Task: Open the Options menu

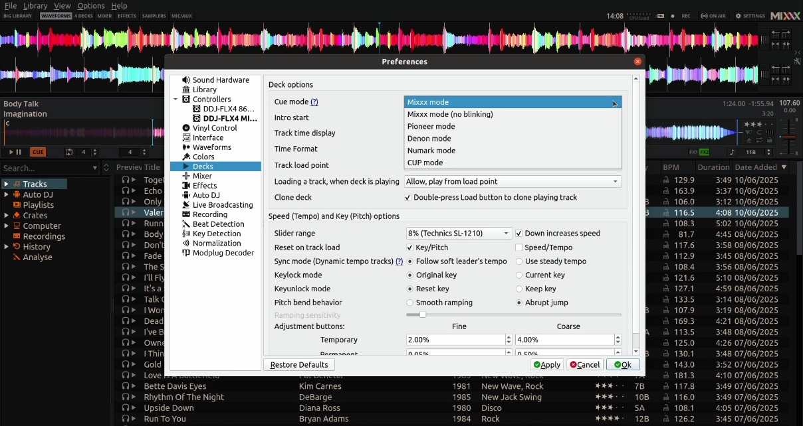Action: pos(91,5)
